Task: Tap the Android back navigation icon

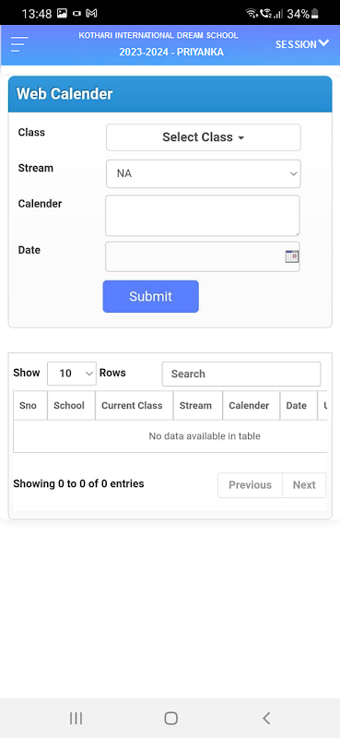Action: pos(266,719)
